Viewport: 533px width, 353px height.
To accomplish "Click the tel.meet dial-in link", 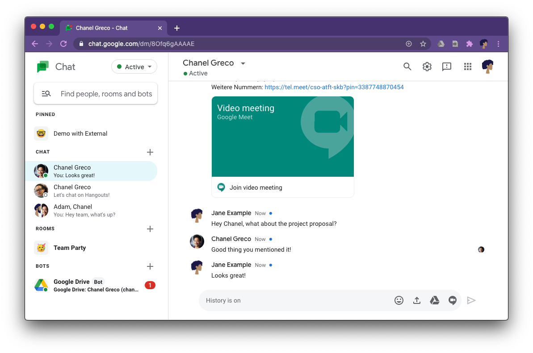I will point(334,87).
